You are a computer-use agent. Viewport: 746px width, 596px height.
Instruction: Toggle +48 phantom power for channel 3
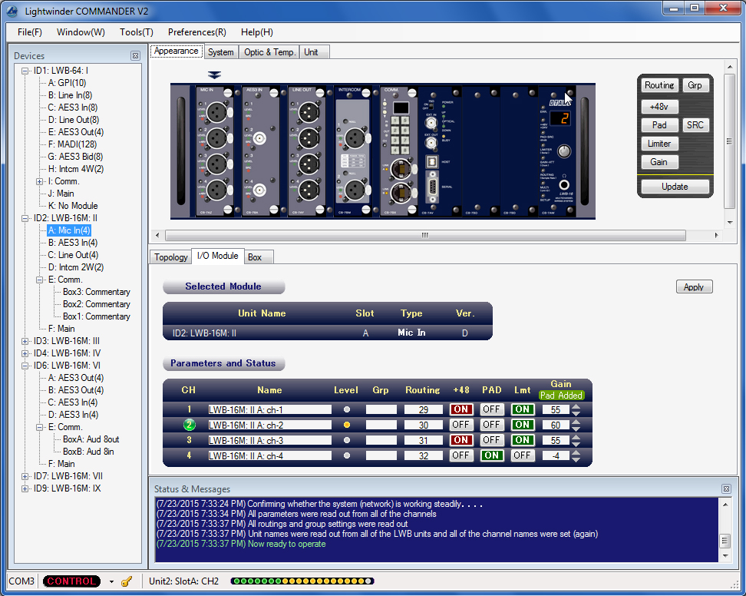click(461, 440)
